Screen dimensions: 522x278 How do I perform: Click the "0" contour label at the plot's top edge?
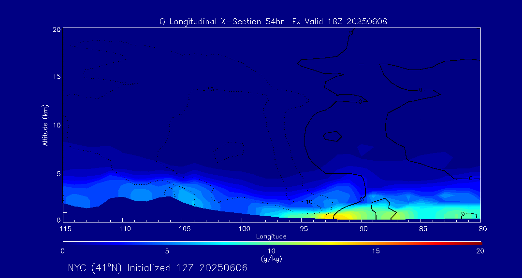pos(350,33)
